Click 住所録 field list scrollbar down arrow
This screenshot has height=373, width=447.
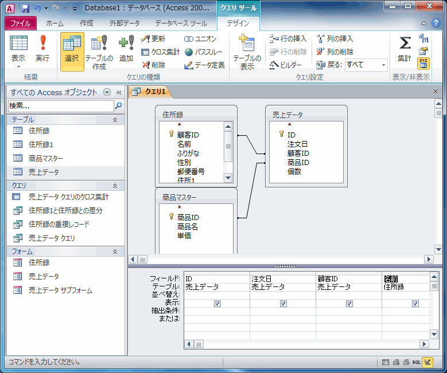[x=228, y=178]
